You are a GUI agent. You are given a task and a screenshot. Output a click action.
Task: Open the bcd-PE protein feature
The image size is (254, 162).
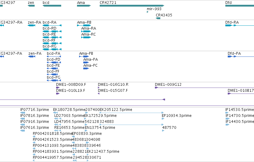[52, 68]
